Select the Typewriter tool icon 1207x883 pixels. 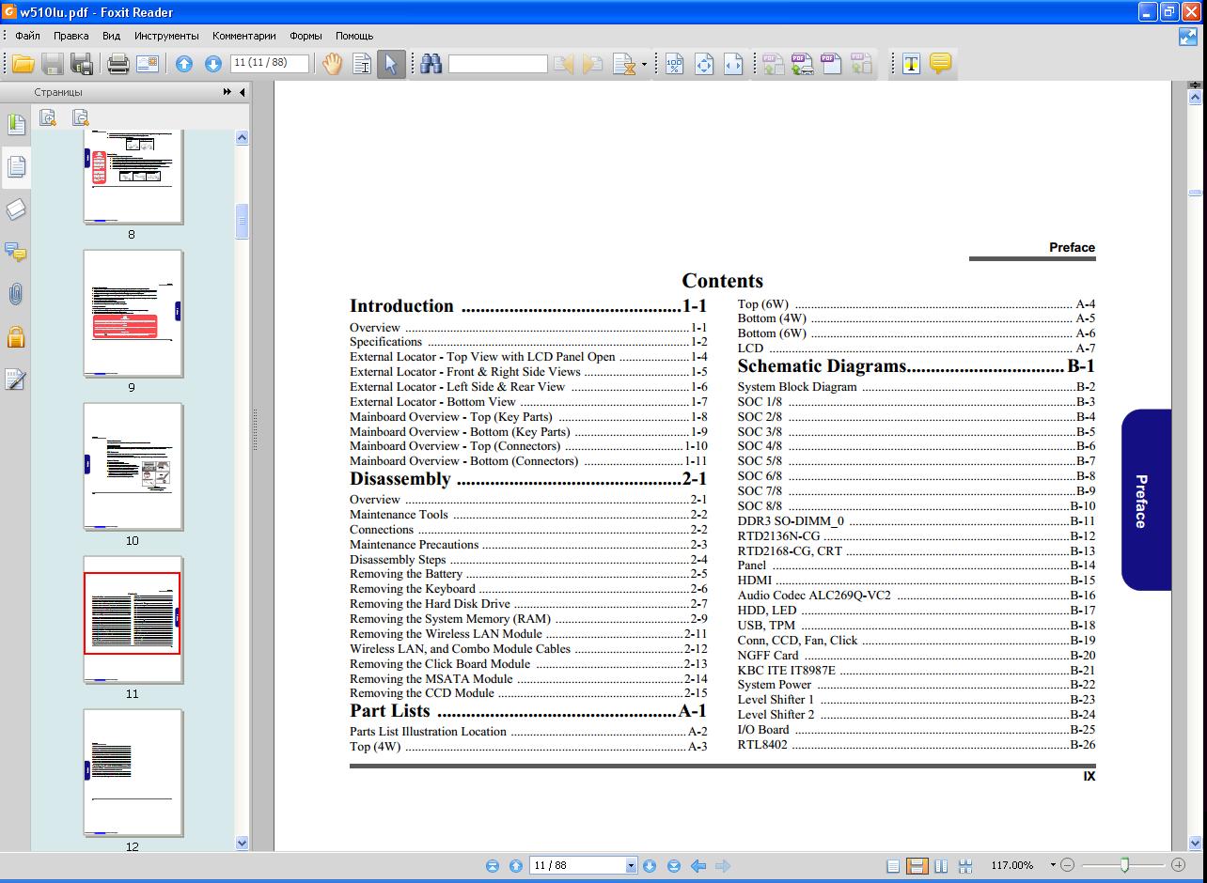pyautogui.click(x=911, y=64)
